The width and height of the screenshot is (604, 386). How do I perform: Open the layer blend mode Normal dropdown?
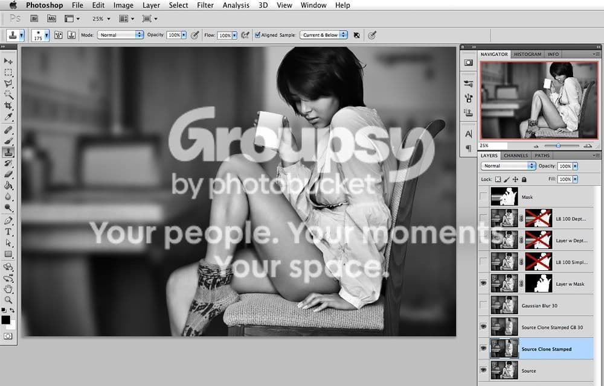(x=508, y=166)
